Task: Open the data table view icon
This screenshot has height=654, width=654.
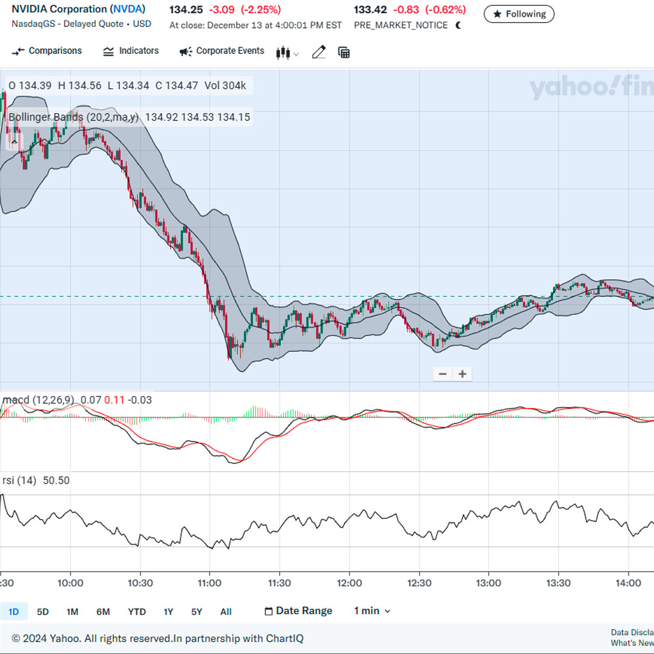Action: coord(344,53)
